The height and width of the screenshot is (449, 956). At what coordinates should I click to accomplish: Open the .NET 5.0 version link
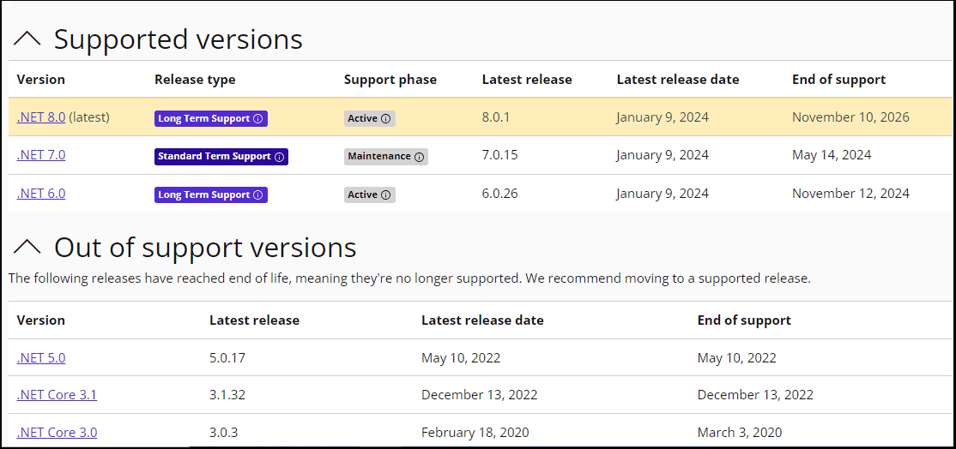coord(41,357)
